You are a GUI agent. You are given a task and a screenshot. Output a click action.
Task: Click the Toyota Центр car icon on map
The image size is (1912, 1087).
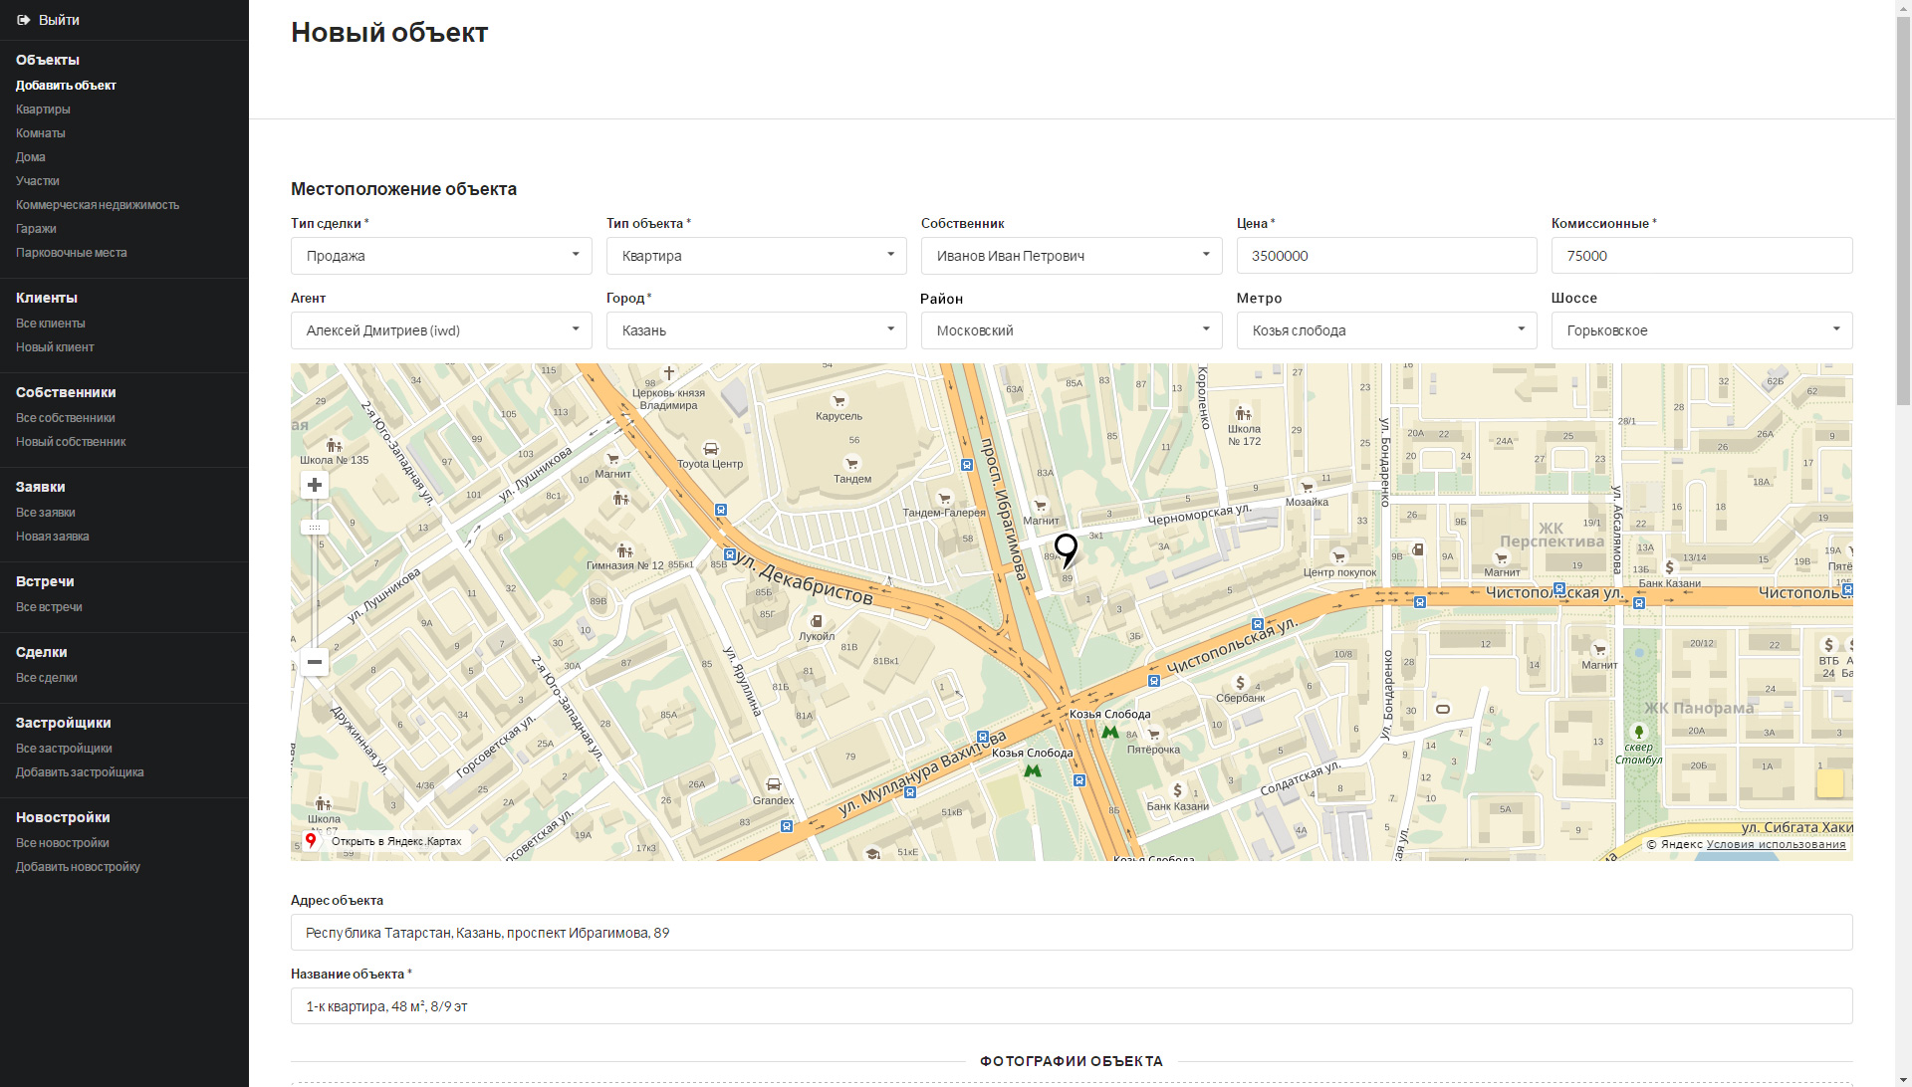tap(710, 449)
